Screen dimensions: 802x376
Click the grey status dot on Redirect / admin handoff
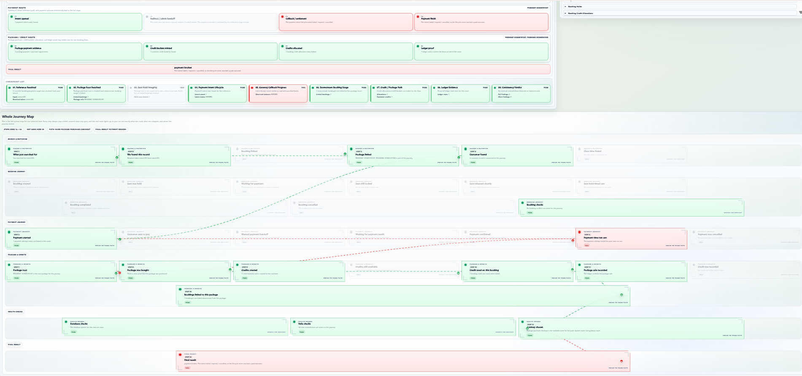coord(147,17)
